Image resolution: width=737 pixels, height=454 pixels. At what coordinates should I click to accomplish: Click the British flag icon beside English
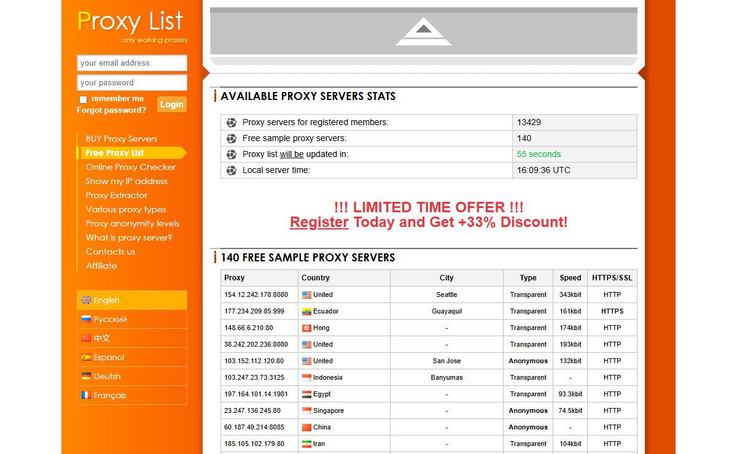(86, 300)
